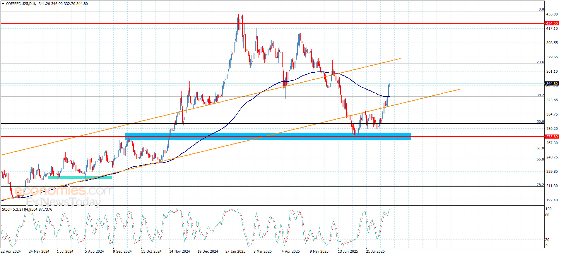Image resolution: width=561 pixels, height=255 pixels.
Task: Select the 50.0 Fibonacci level label
Action: [540, 122]
